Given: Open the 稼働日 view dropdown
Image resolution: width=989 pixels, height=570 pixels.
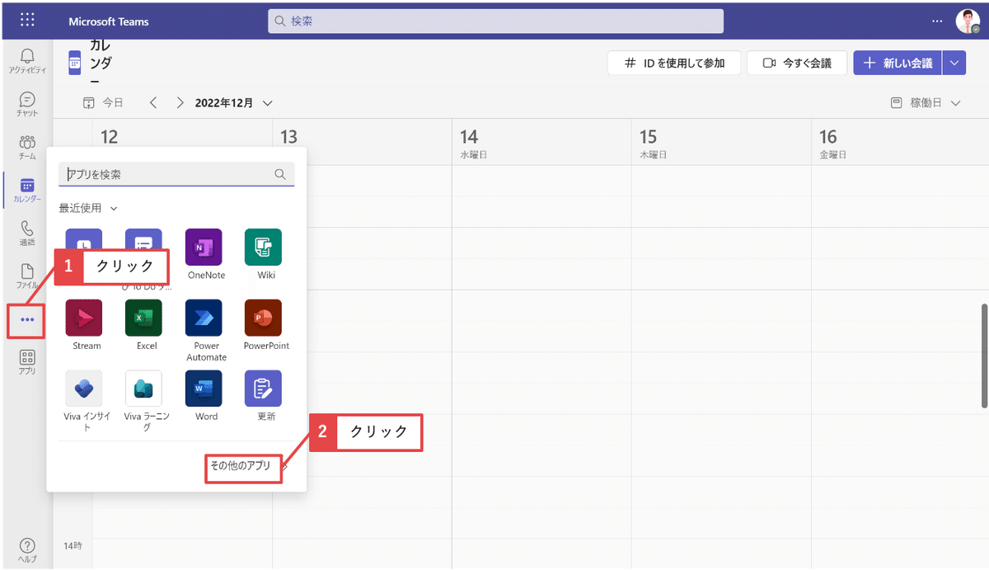Looking at the screenshot, I should coord(926,103).
